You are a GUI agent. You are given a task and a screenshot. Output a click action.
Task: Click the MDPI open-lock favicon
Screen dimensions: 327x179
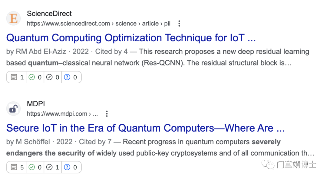tap(14, 109)
